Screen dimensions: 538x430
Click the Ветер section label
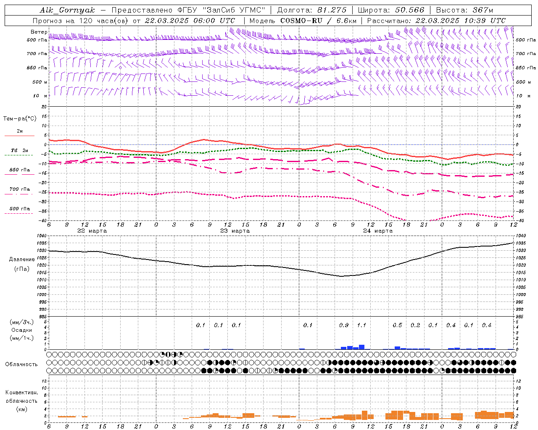tap(39, 32)
